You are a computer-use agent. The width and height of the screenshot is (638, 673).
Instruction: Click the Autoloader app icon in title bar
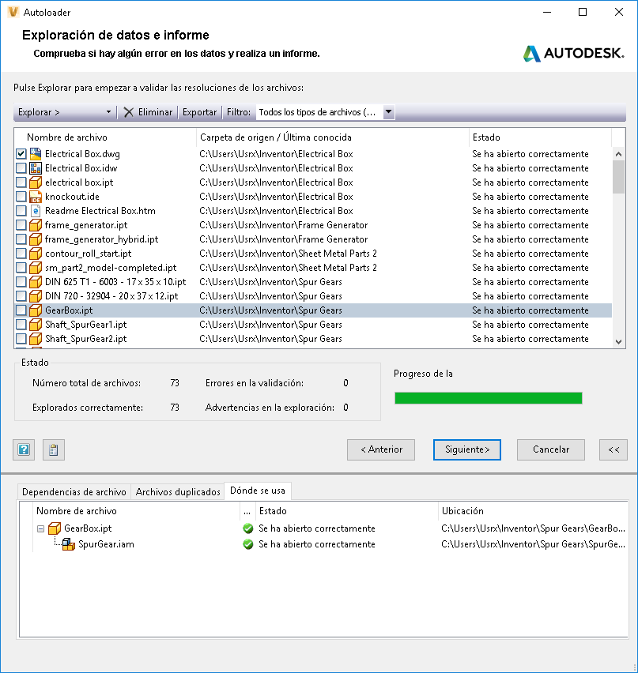[x=13, y=12]
